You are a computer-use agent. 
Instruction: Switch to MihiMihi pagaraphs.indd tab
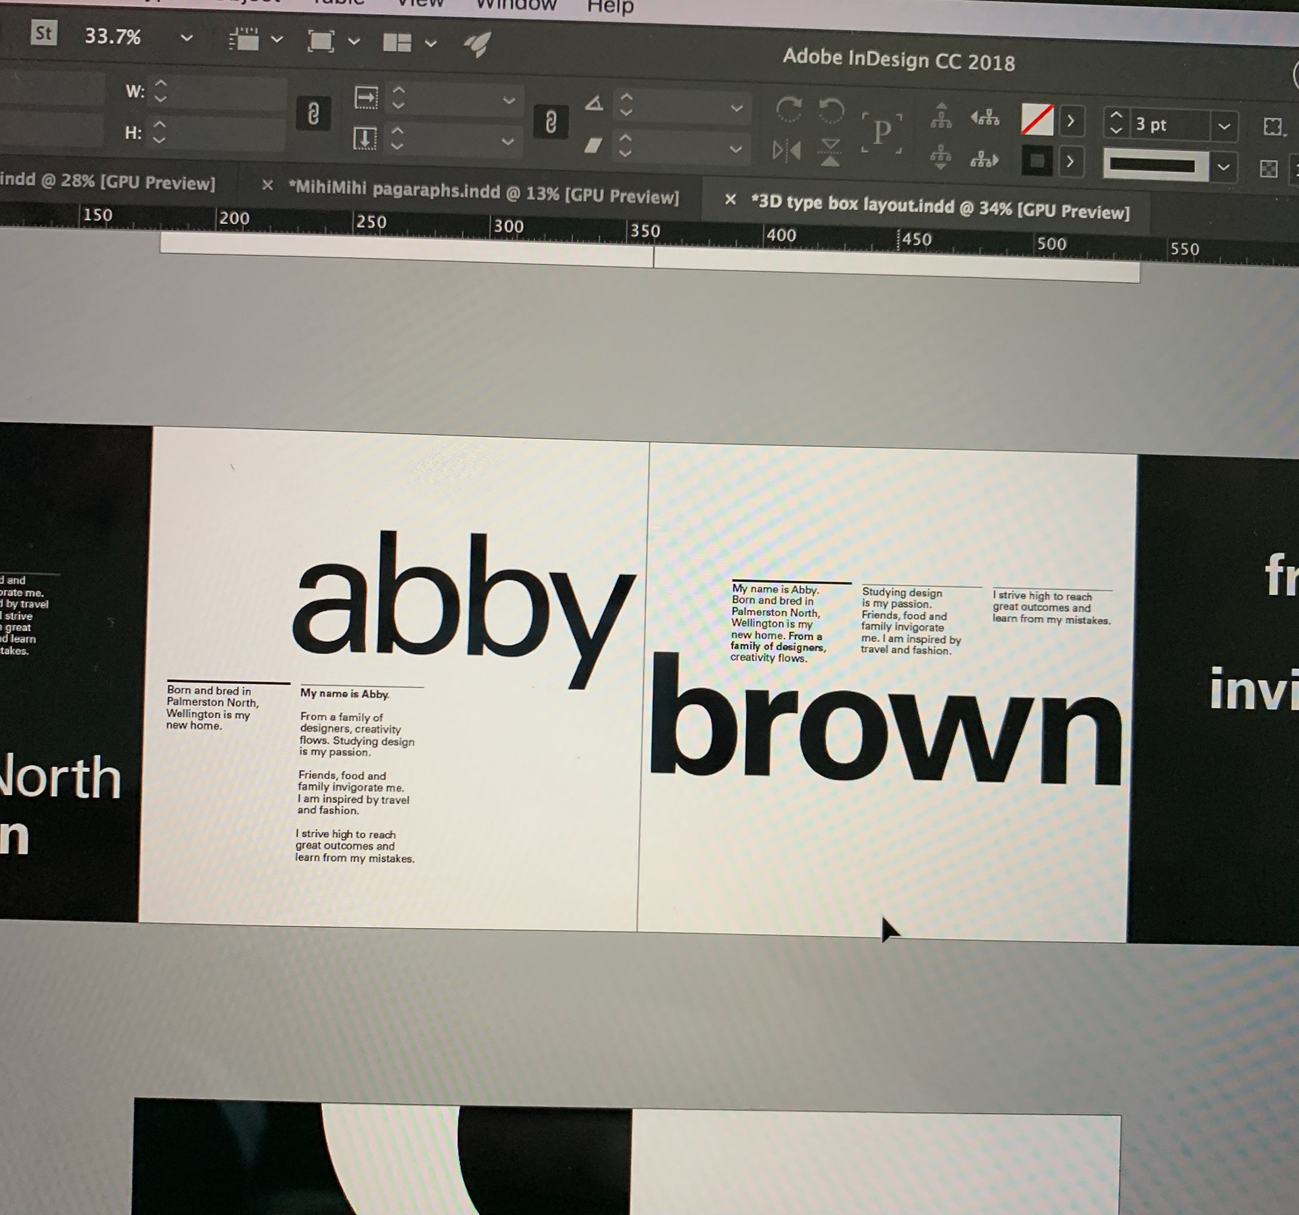click(x=484, y=192)
